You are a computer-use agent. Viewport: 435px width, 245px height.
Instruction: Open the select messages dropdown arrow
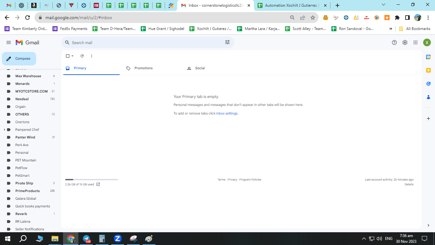73,56
